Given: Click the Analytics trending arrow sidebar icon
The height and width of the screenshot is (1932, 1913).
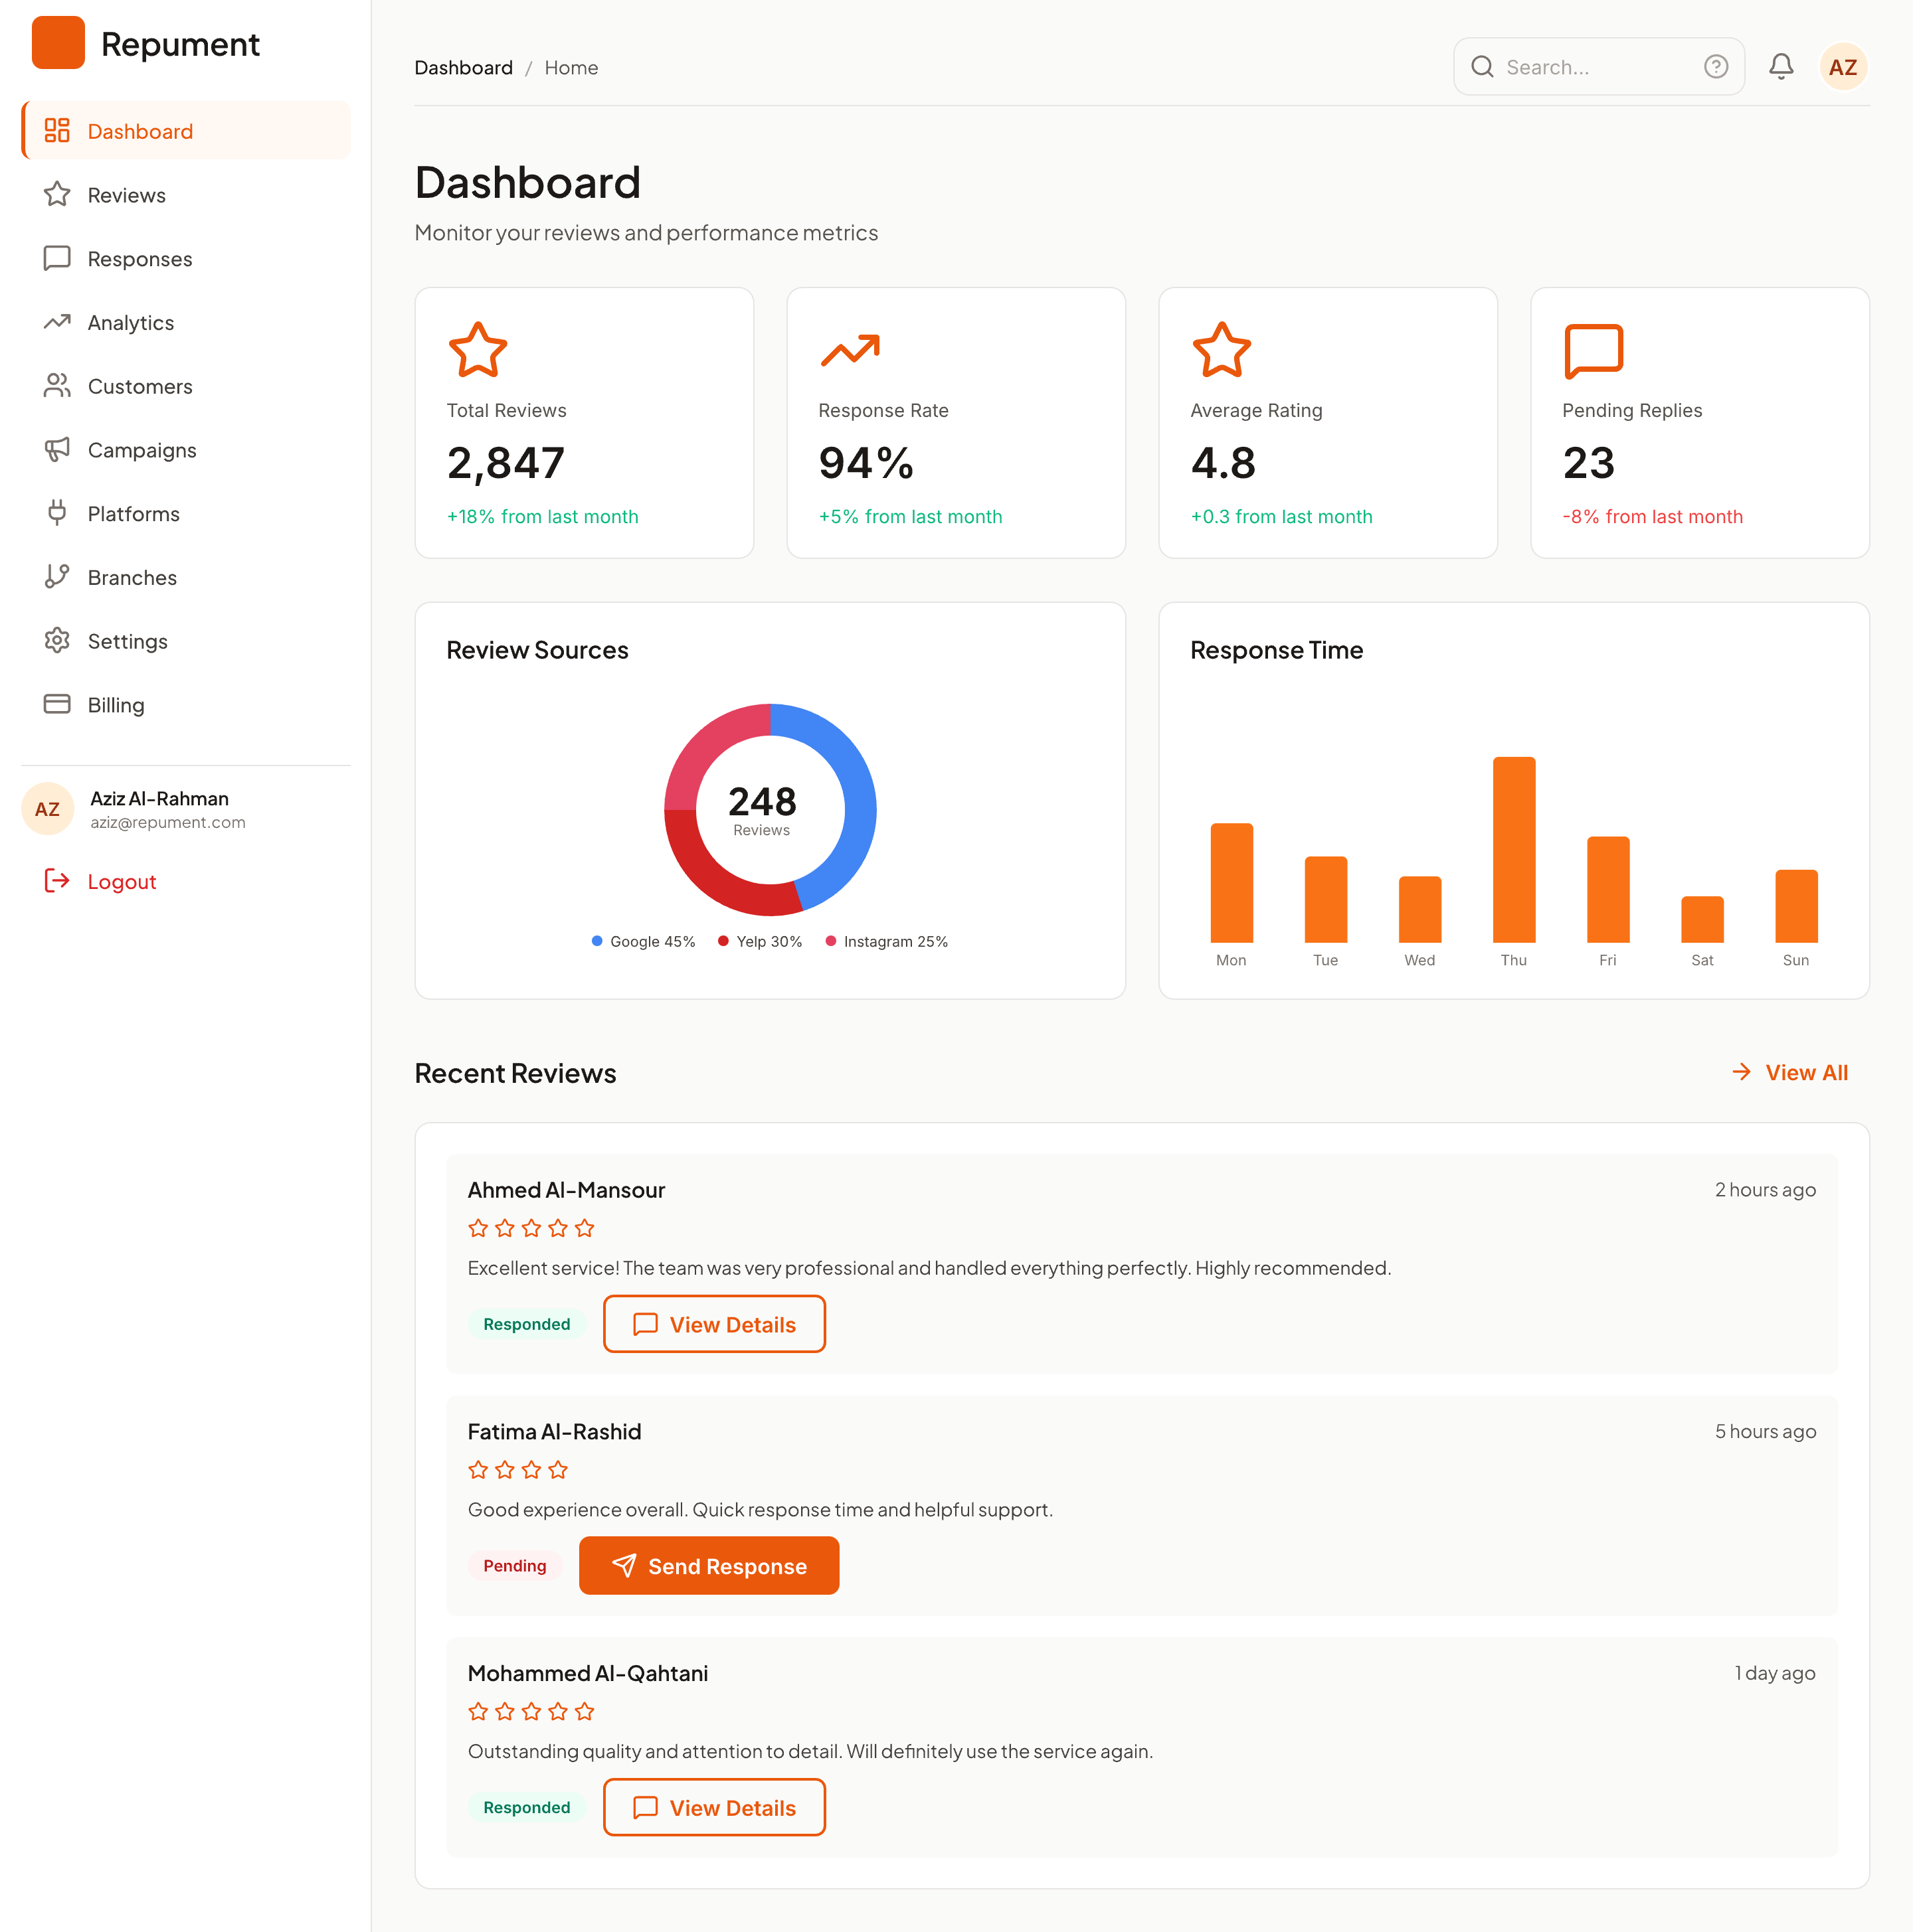Looking at the screenshot, I should click(x=57, y=322).
